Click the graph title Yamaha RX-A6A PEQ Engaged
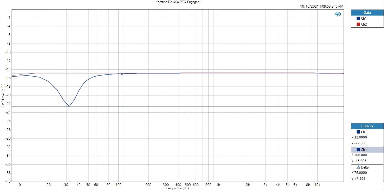The height and width of the screenshot is (191, 385). (x=178, y=2)
